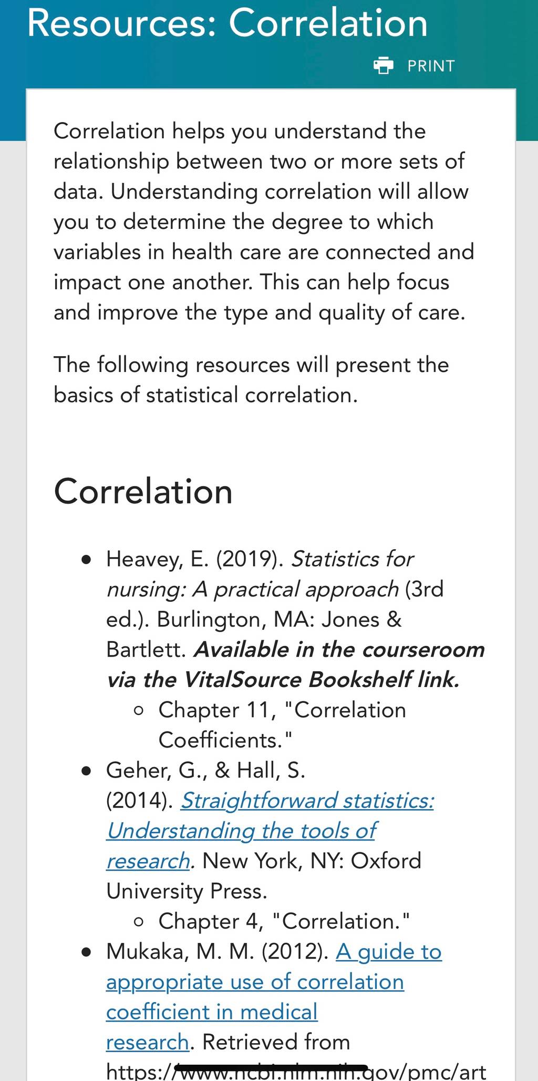Open the guide to appropriate use of correlation link

coord(274,997)
